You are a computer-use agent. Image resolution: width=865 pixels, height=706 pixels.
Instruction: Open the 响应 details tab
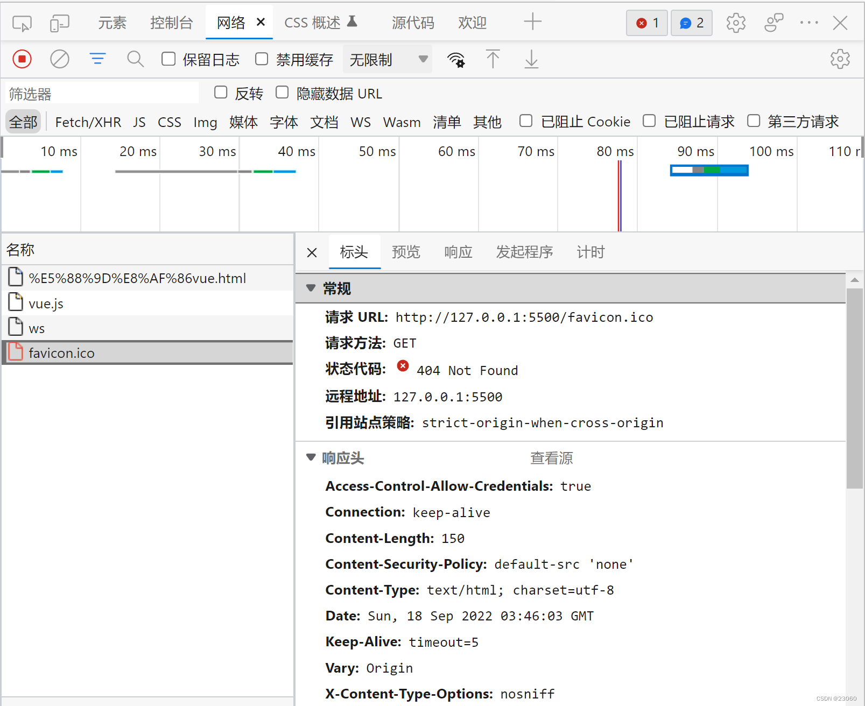[x=458, y=252]
